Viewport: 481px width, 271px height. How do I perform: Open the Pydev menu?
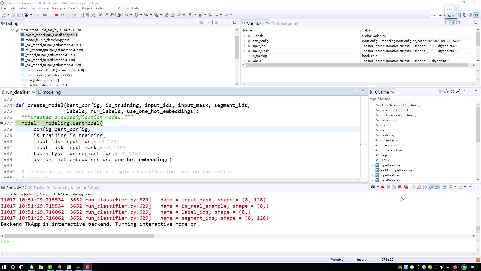pos(100,8)
